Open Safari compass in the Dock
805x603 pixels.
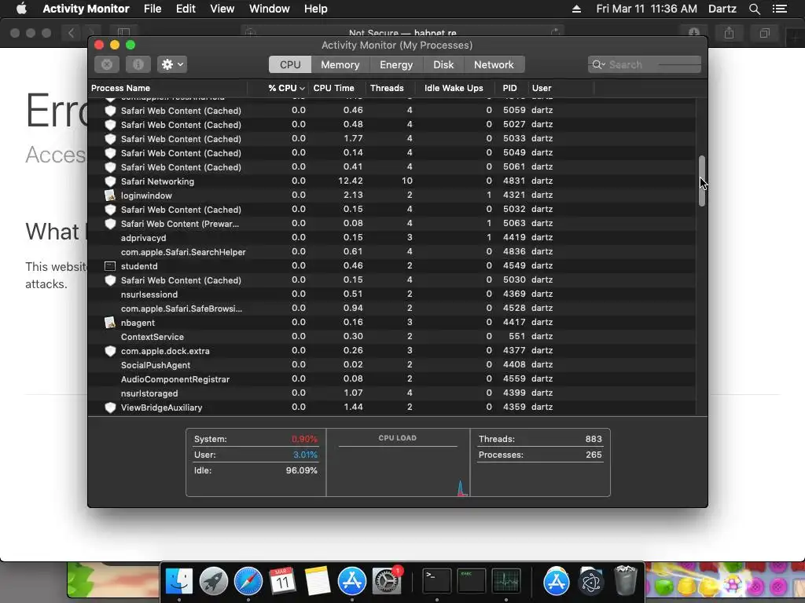(x=248, y=582)
